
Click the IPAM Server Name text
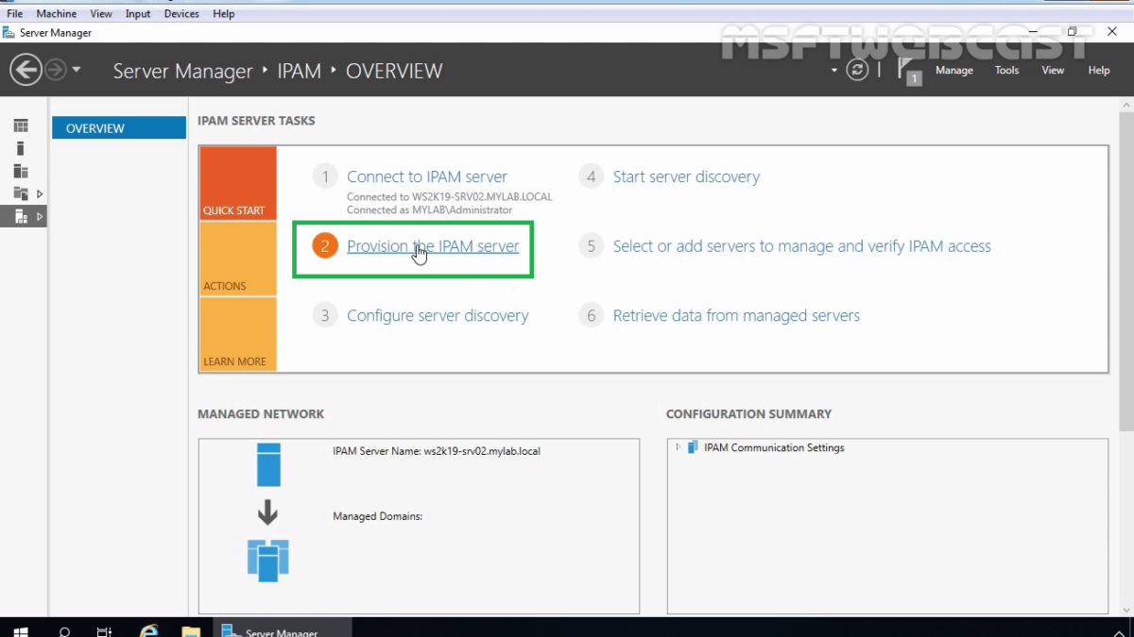click(437, 451)
